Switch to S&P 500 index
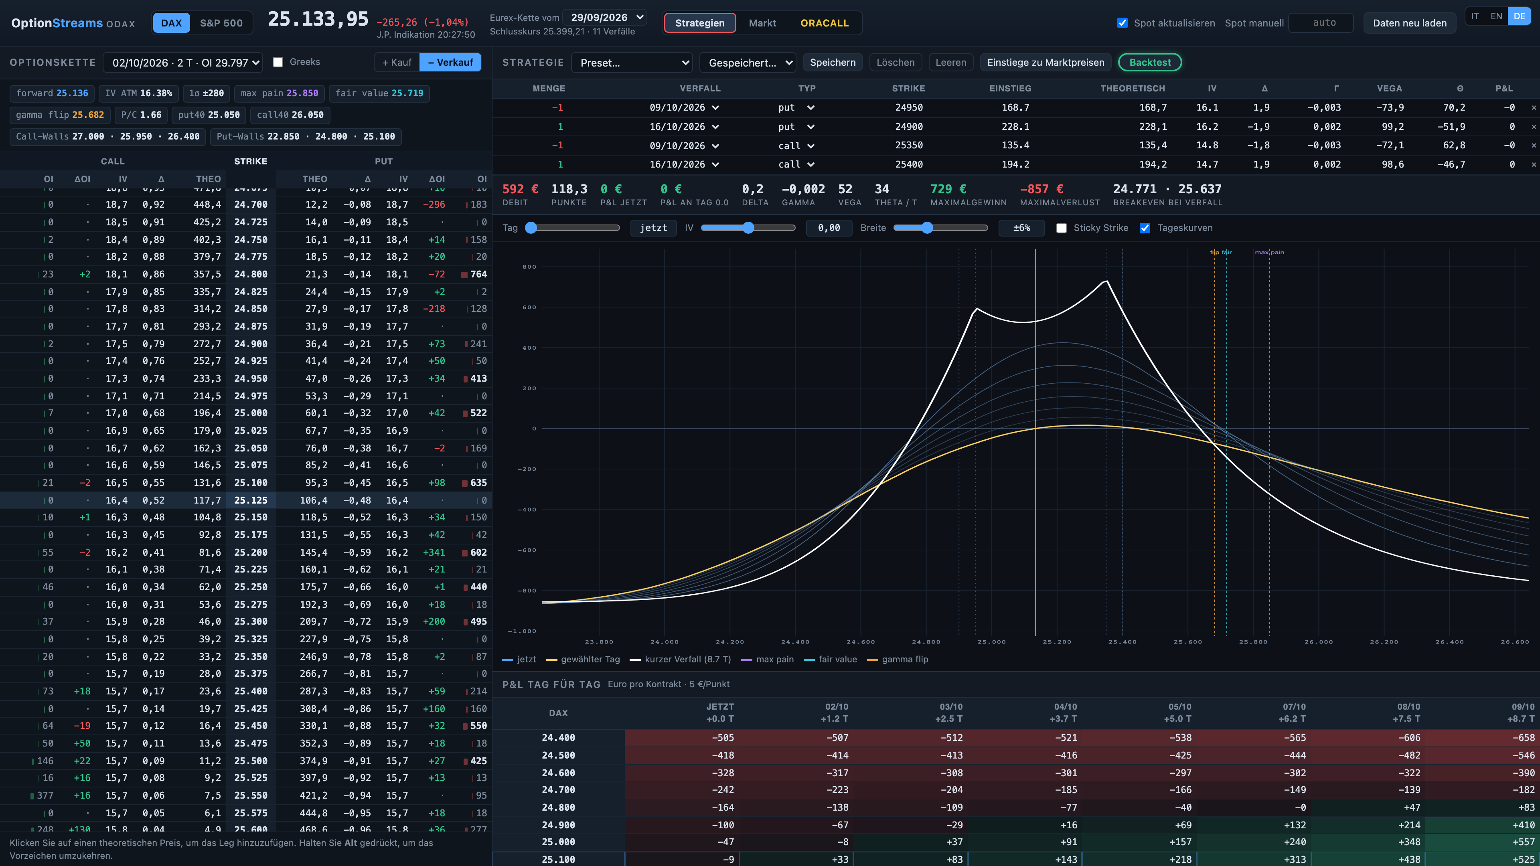Viewport: 1540px width, 866px height. click(x=221, y=23)
